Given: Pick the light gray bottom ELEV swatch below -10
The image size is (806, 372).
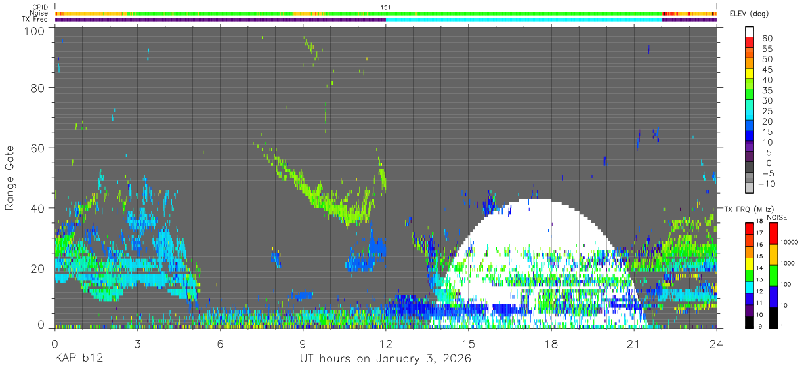Looking at the screenshot, I should [750, 188].
